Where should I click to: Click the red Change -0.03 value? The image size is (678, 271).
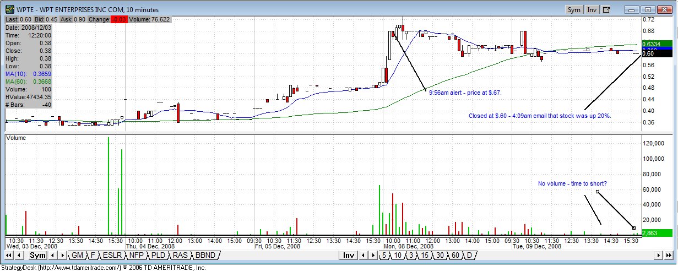click(x=119, y=19)
